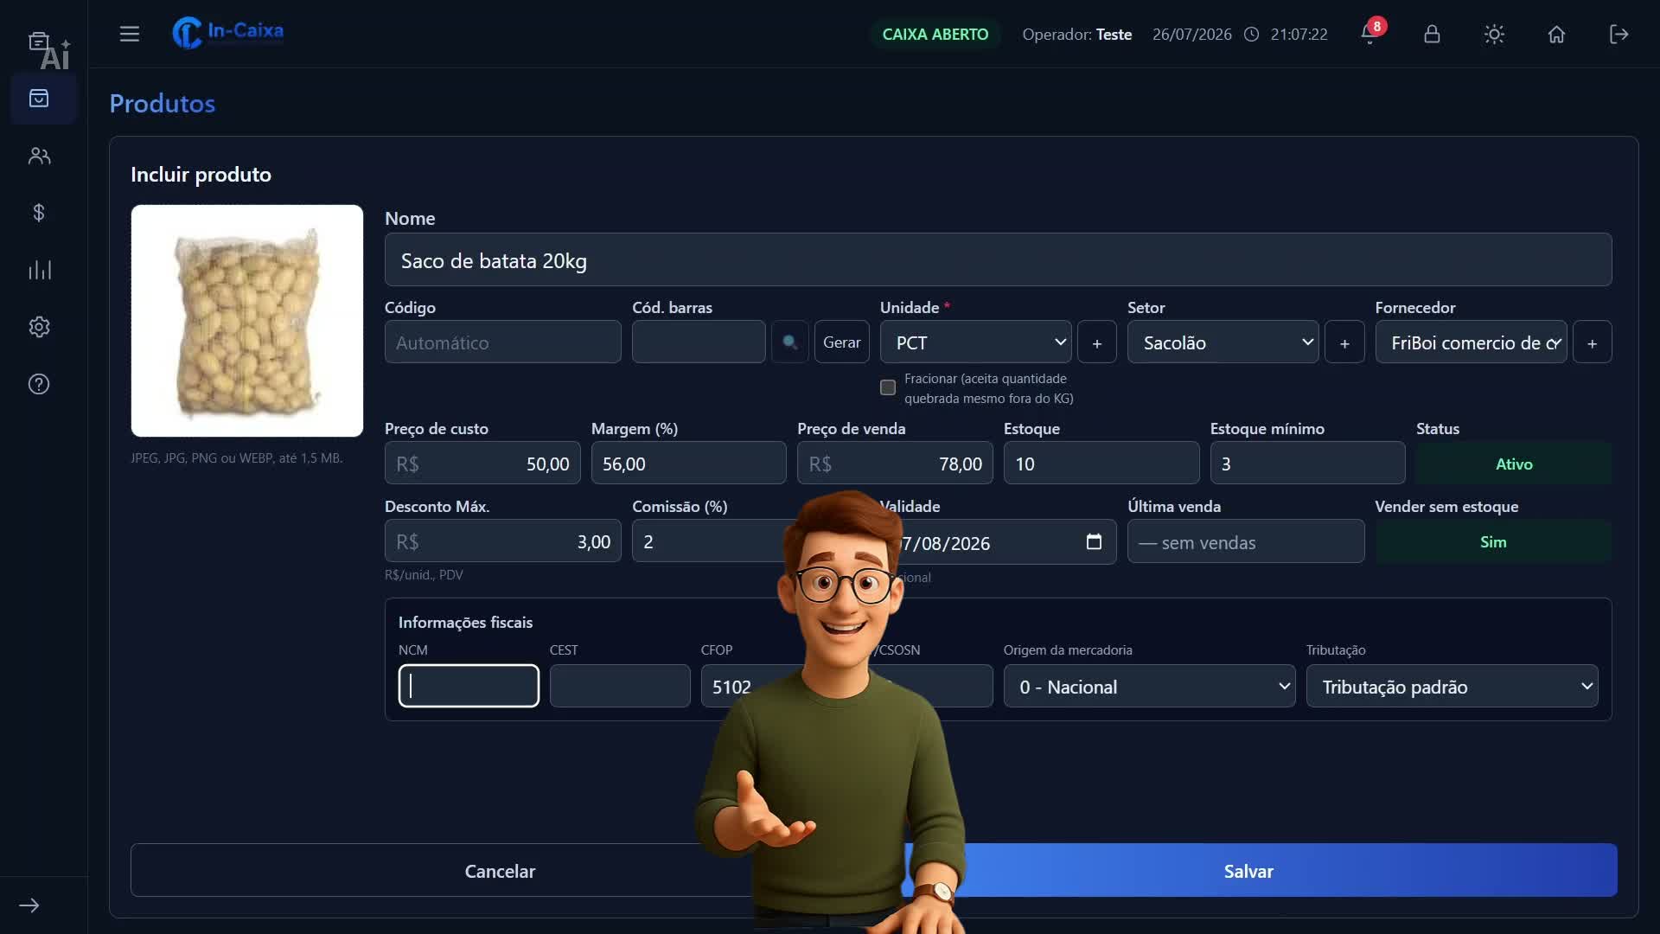Click the Cód. barras input field
This screenshot has height=934, width=1660.
click(699, 342)
